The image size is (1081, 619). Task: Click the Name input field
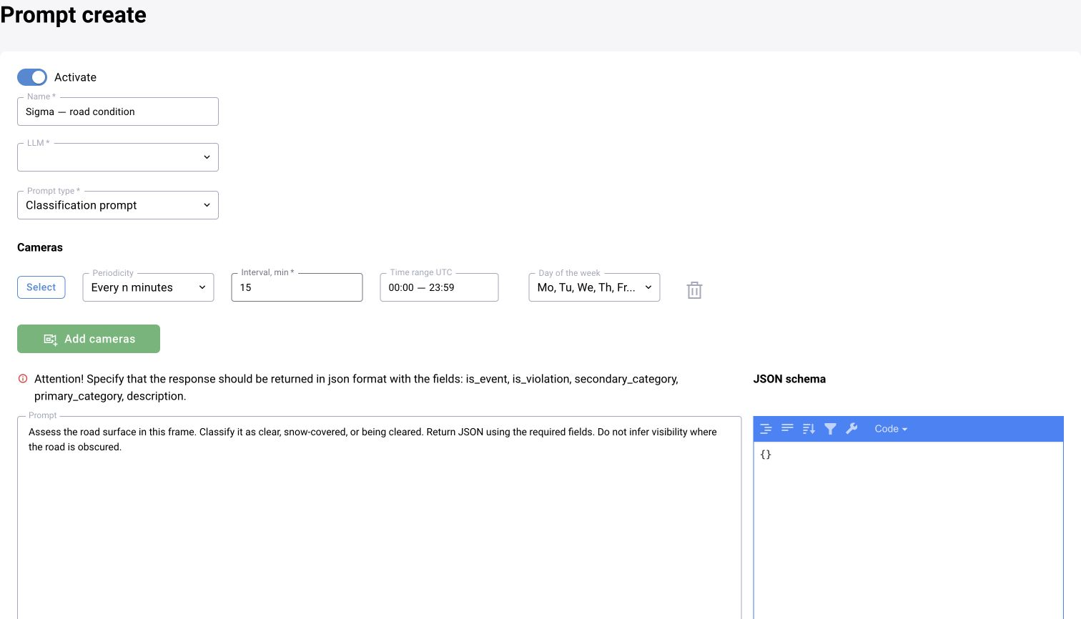[x=118, y=112]
